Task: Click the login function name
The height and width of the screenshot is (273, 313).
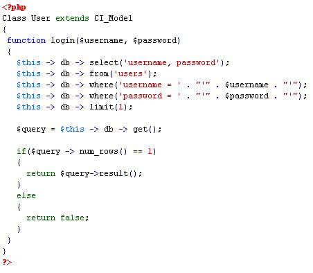Action: [62, 40]
